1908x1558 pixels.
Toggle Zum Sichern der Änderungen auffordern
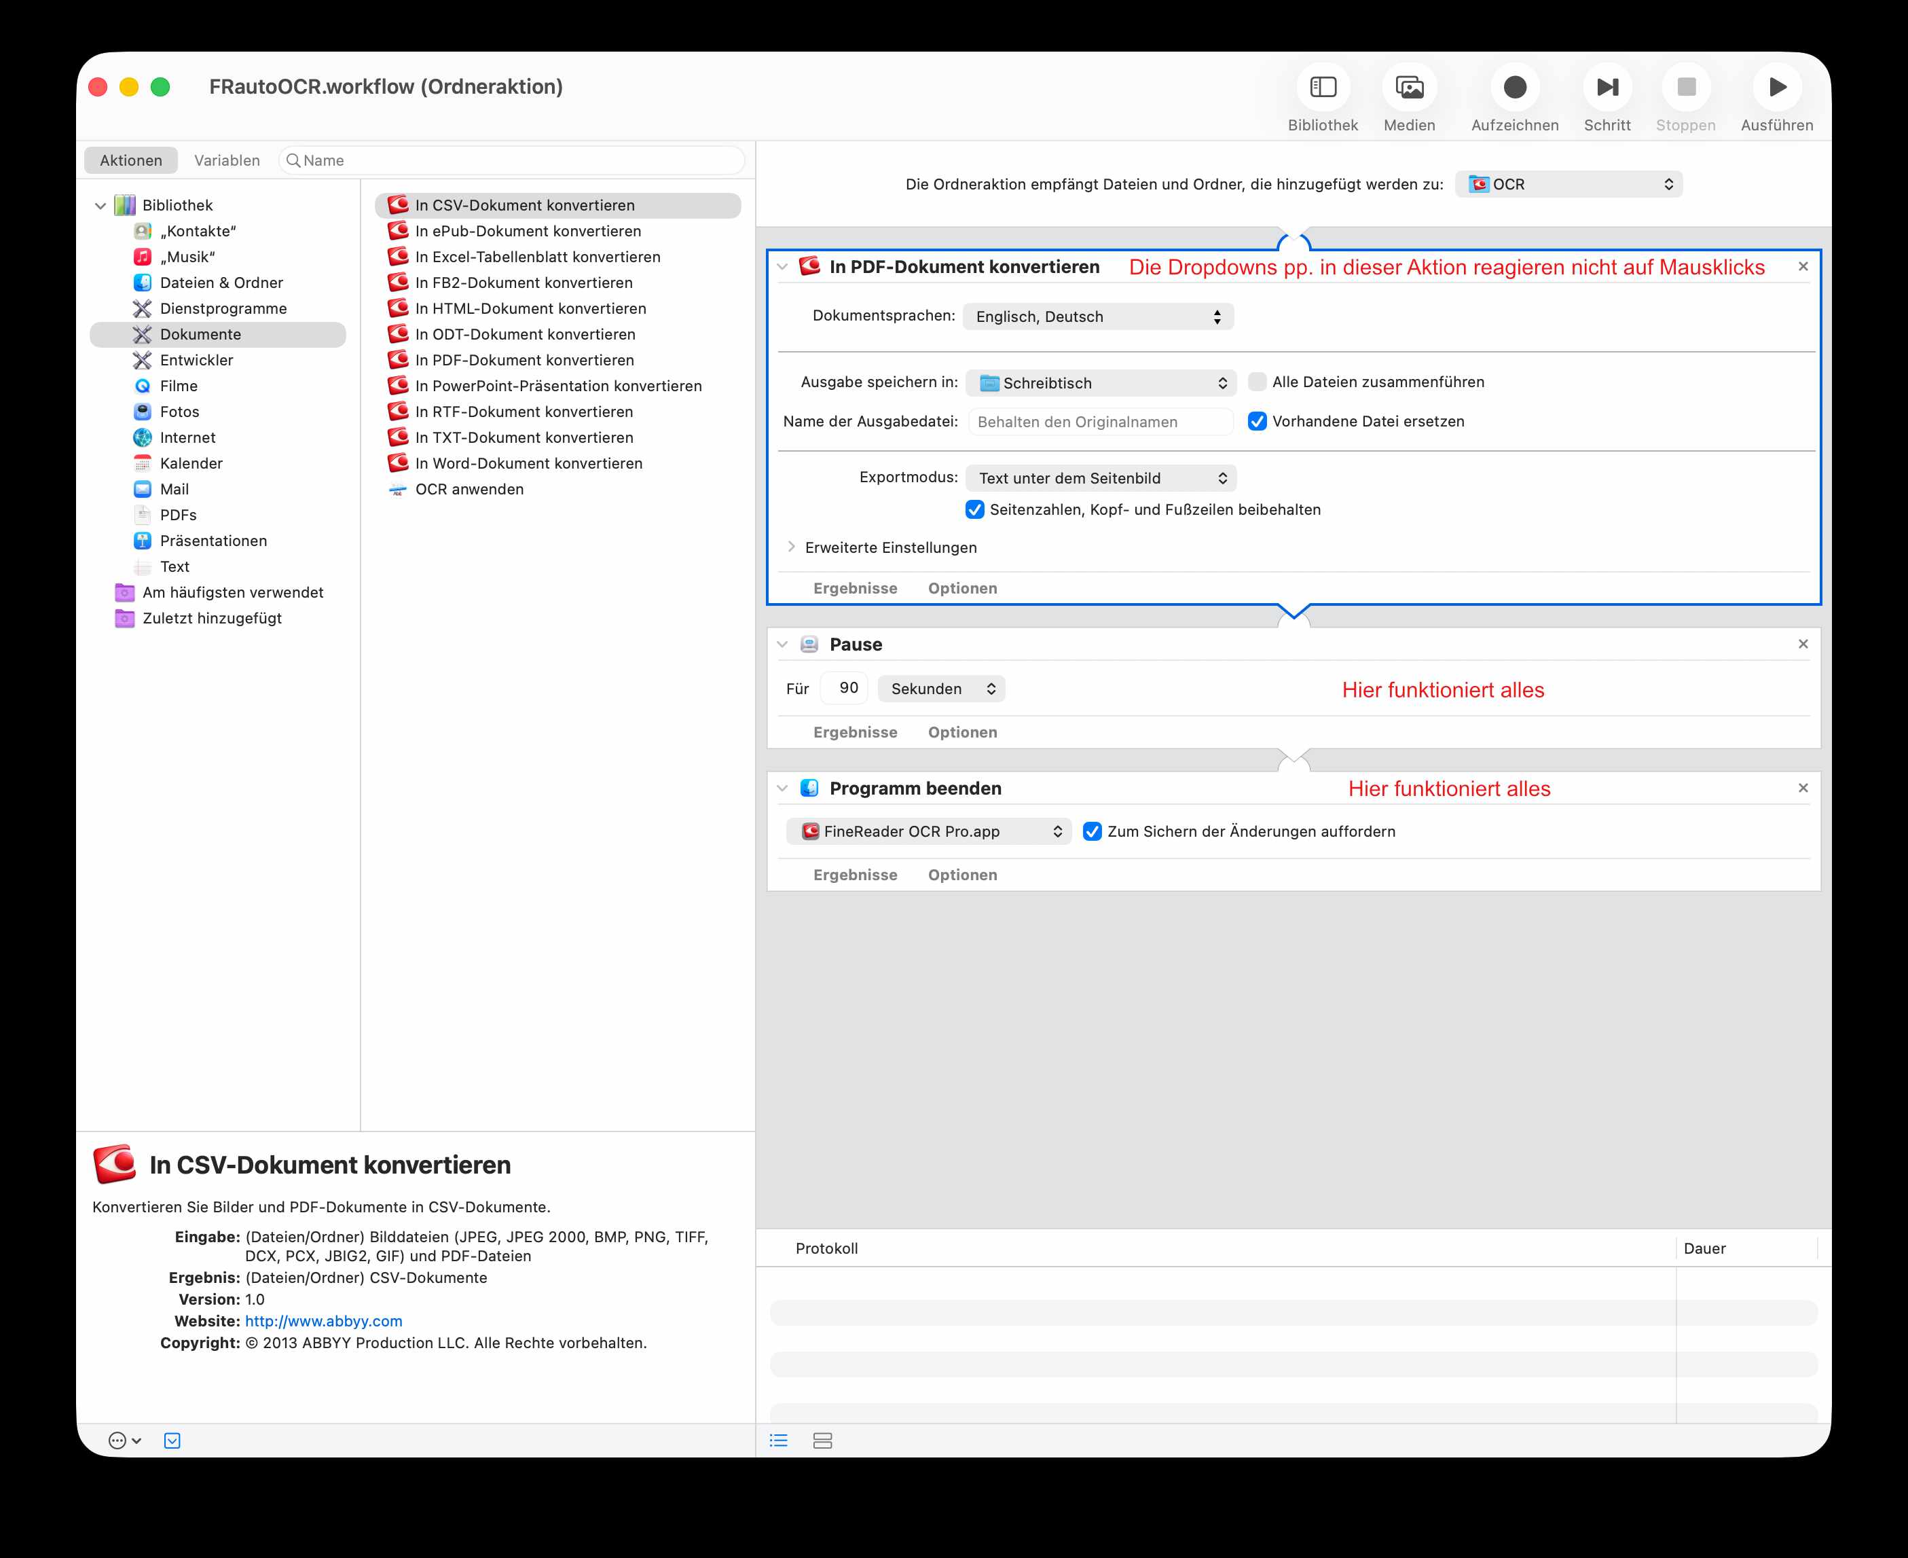(1092, 832)
